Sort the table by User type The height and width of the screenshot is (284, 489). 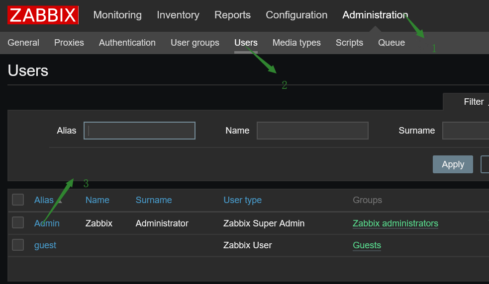(x=242, y=200)
